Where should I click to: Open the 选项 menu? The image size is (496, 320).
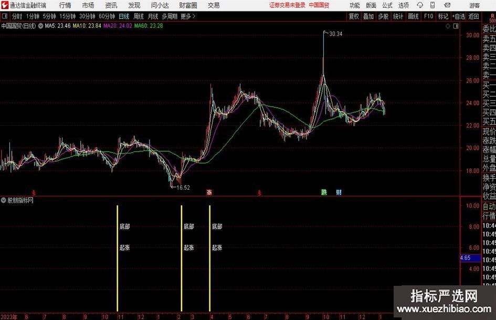pos(403,5)
